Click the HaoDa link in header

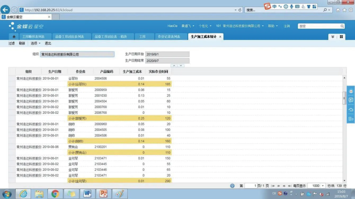point(172,26)
